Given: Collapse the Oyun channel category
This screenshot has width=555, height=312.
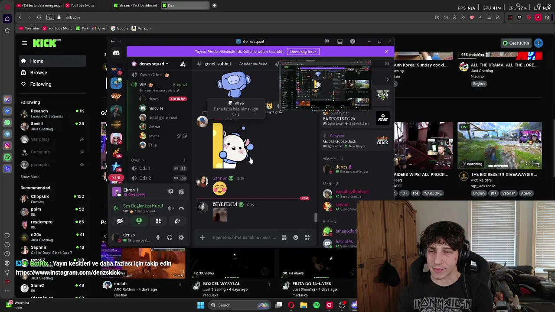Looking at the screenshot, I should pyautogui.click(x=138, y=160).
